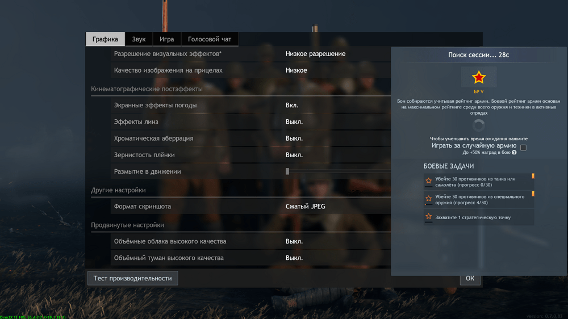Viewport: 568px width, 319px height.
Task: Open 'Качество изображения на прицелах' dropdown
Action: (x=296, y=70)
